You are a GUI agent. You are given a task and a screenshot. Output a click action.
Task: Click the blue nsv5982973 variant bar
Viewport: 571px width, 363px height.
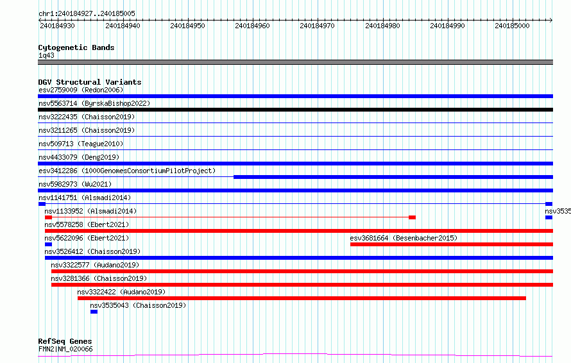click(295, 190)
